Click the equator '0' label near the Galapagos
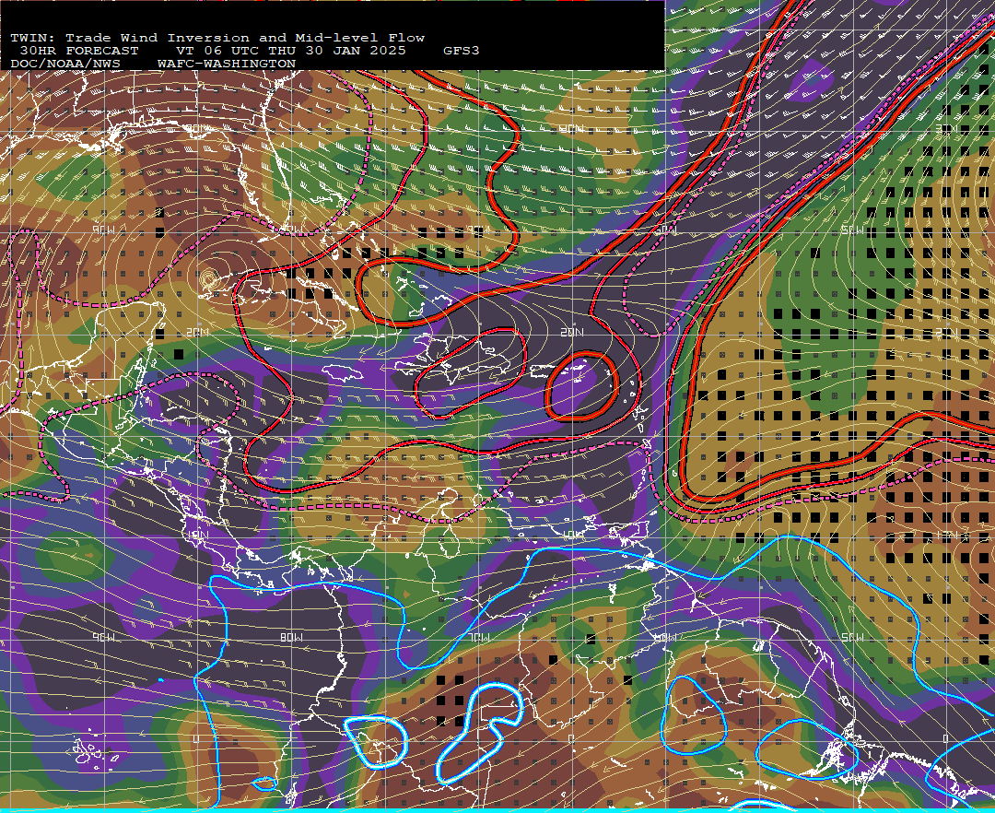 click(196, 739)
